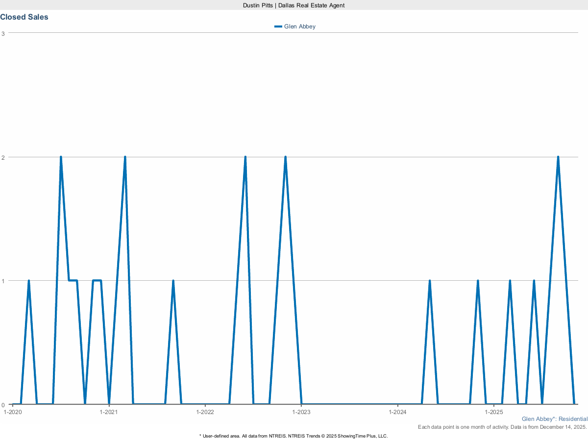Click the Glen Abbey*: Residential footnote text
This screenshot has width=588, height=441.
point(554,419)
